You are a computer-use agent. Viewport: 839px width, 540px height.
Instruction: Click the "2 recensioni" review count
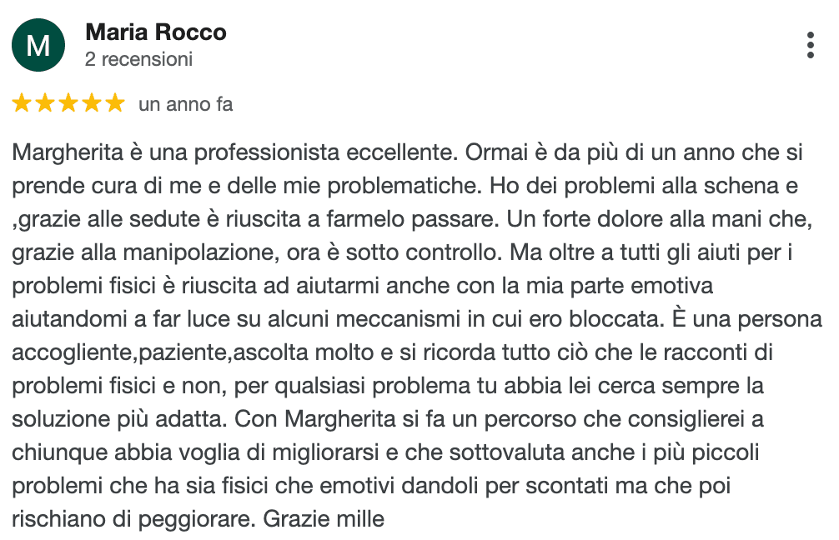[x=138, y=59]
